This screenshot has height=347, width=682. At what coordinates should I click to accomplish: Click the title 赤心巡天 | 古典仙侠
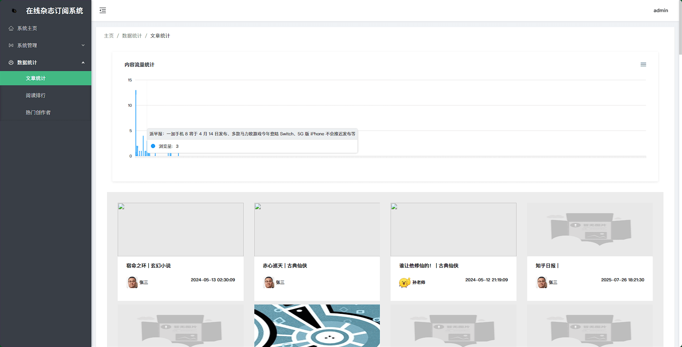[285, 266]
